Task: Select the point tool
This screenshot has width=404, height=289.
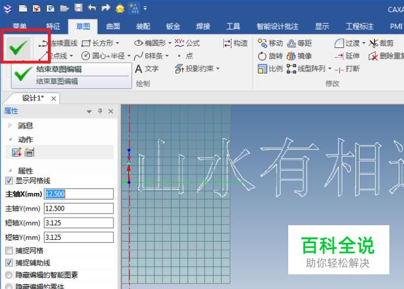Action: (185, 56)
